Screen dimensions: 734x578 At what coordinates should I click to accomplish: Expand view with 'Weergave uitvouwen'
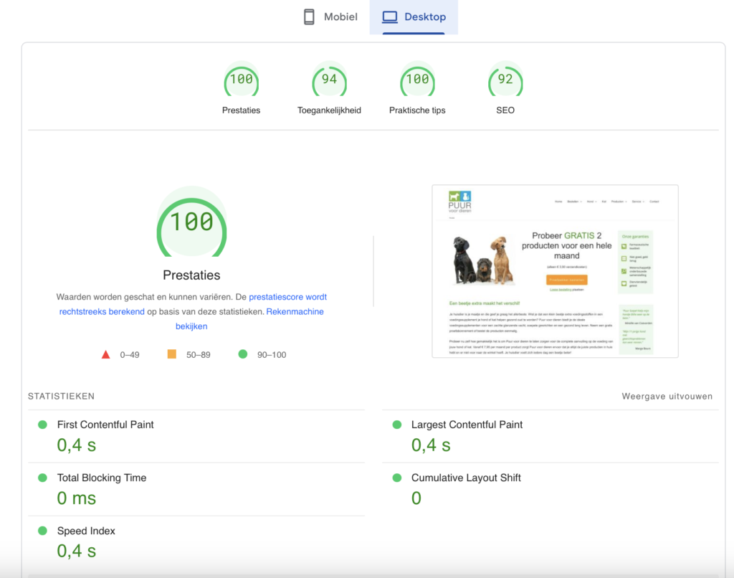coord(667,397)
